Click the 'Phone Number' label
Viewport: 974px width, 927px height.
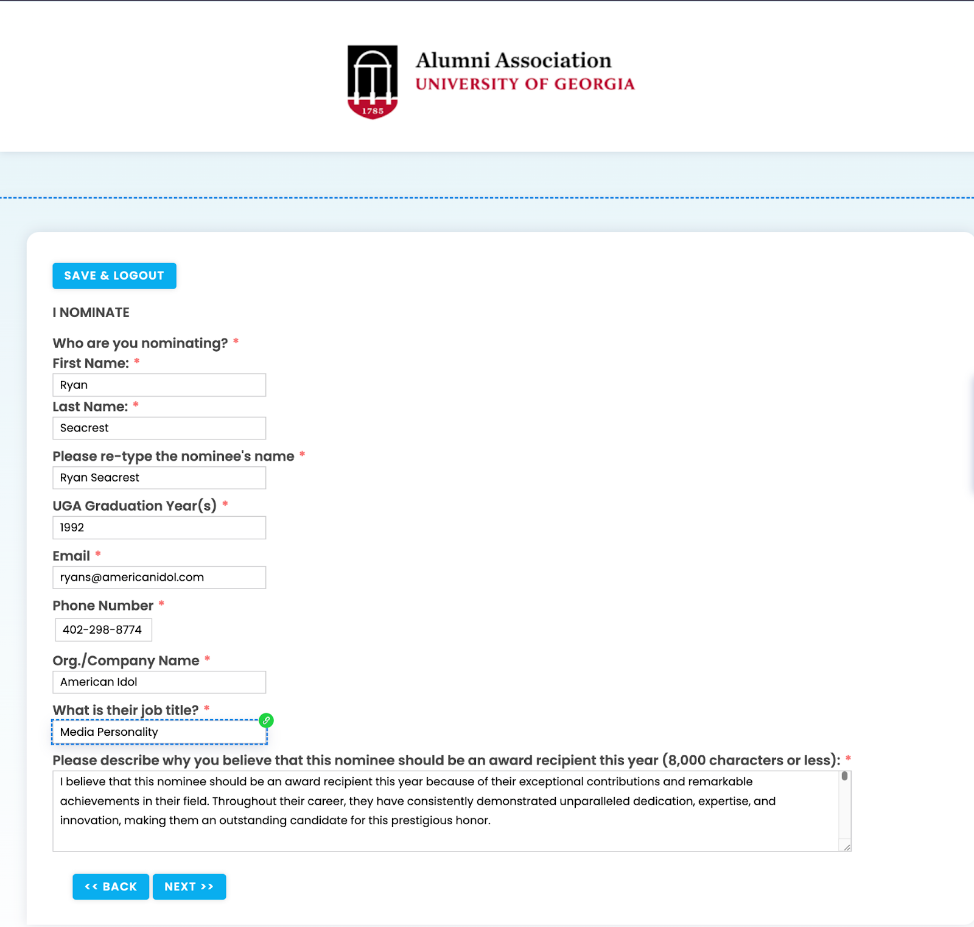(x=103, y=606)
